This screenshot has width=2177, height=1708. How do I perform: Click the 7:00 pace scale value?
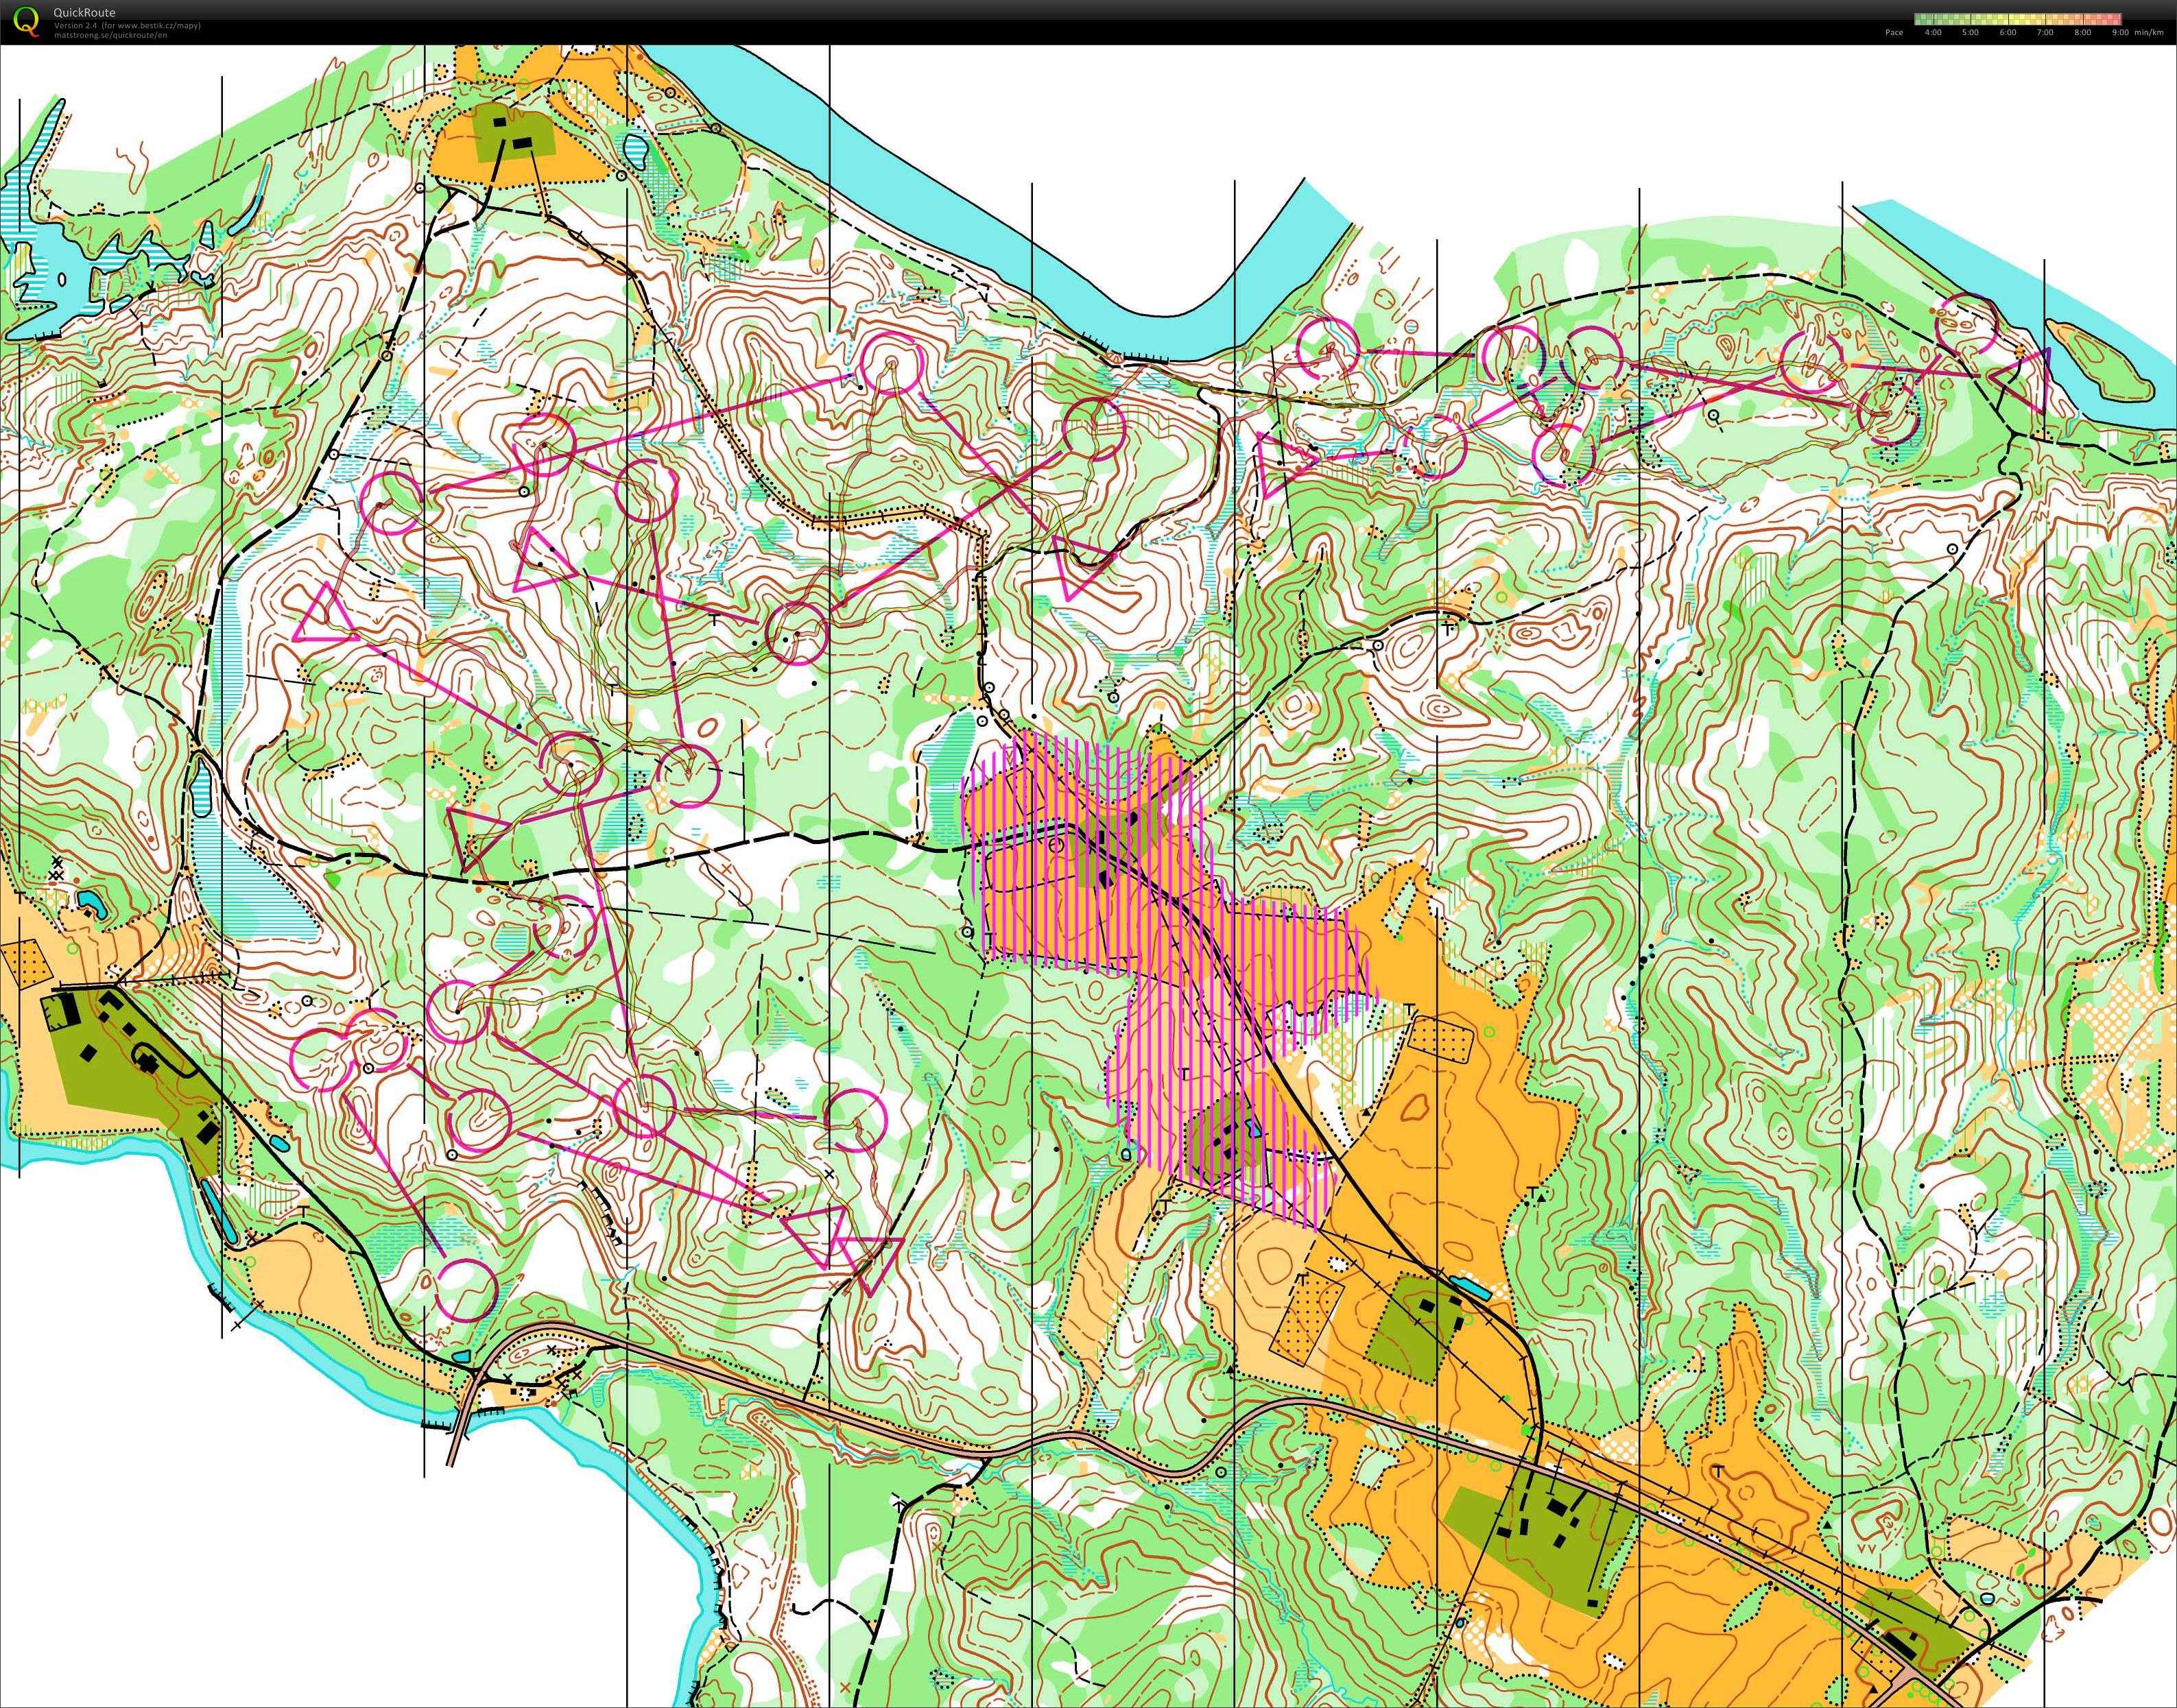[2045, 33]
